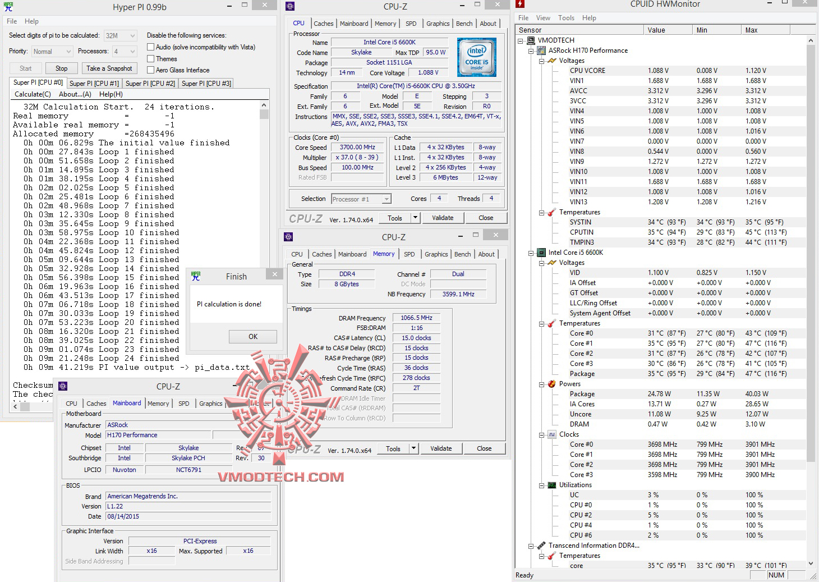Click the thermometer icon above Core #0 temperature
The width and height of the screenshot is (819, 582).
[552, 323]
